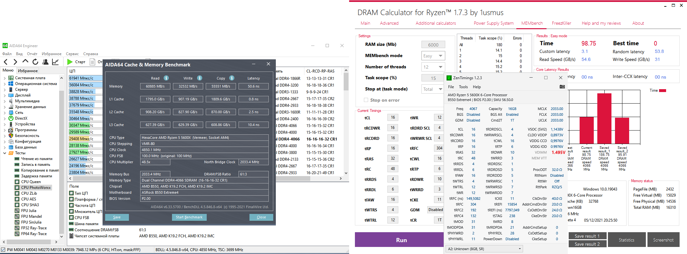
Task: Click the info icon next to Copy column
Action: [x=232, y=78]
